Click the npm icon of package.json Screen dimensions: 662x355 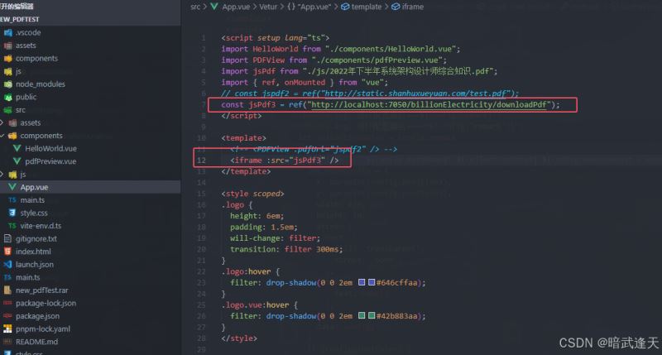point(7,316)
